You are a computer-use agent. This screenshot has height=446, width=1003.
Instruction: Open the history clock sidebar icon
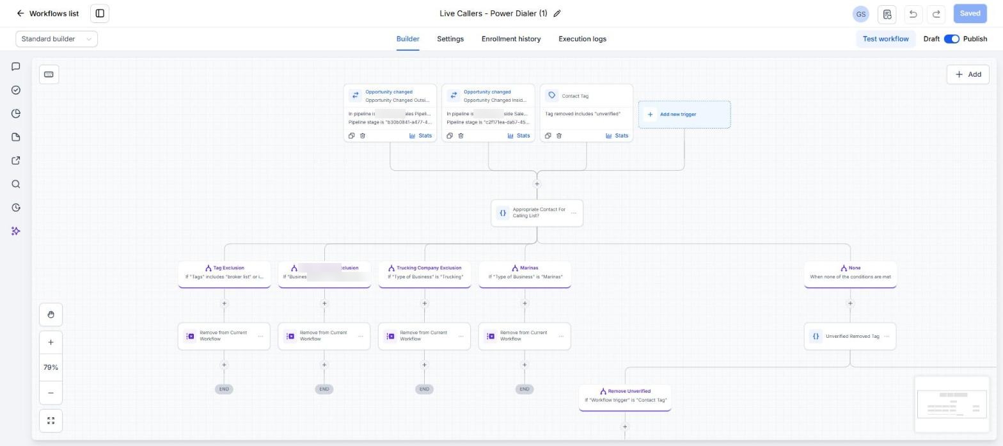click(16, 207)
